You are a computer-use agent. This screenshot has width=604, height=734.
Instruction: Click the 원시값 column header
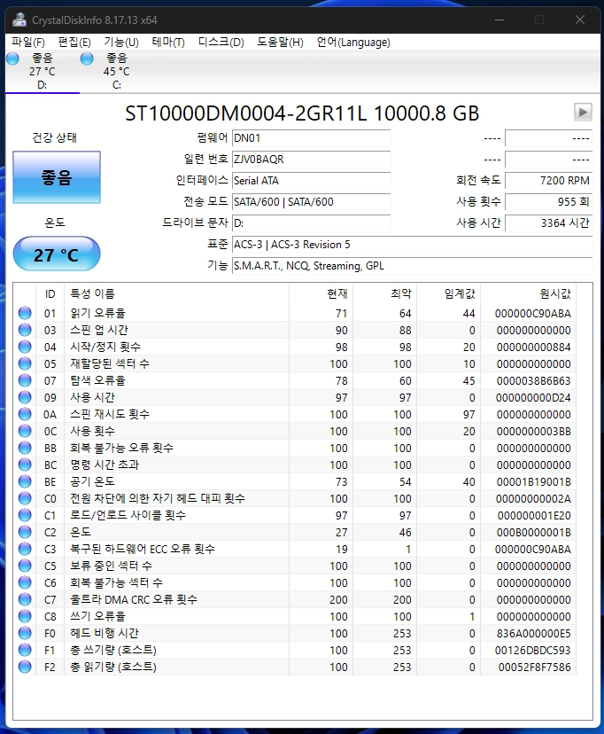tap(528, 294)
